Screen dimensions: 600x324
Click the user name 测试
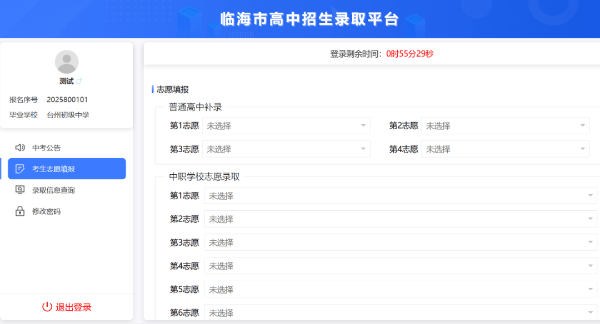67,81
